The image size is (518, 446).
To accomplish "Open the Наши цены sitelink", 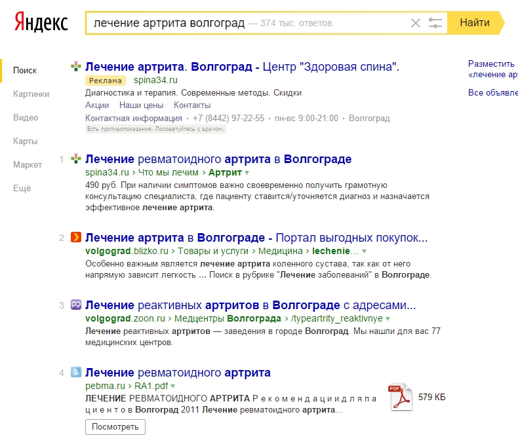I will [142, 105].
